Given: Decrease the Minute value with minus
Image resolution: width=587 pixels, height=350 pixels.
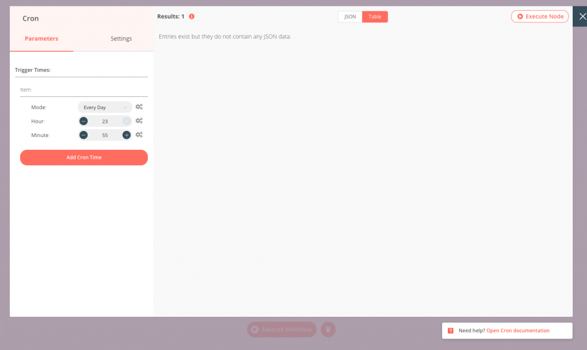Looking at the screenshot, I should tap(84, 135).
